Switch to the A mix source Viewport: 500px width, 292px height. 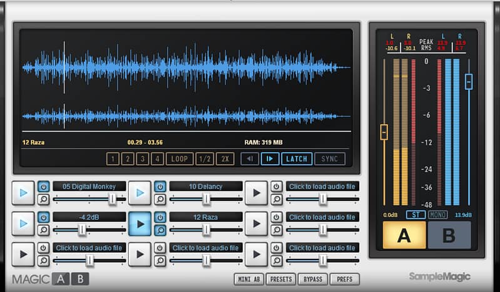pos(404,235)
